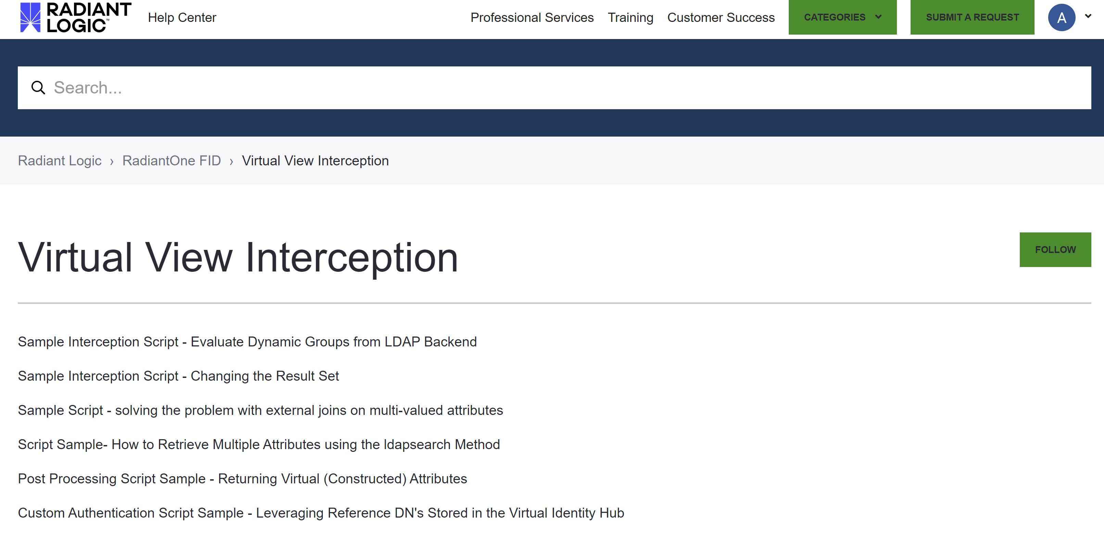Open article on Evaluate Dynamic Groups from LDAP Backend
Screen dimensions: 1104x546
(247, 342)
